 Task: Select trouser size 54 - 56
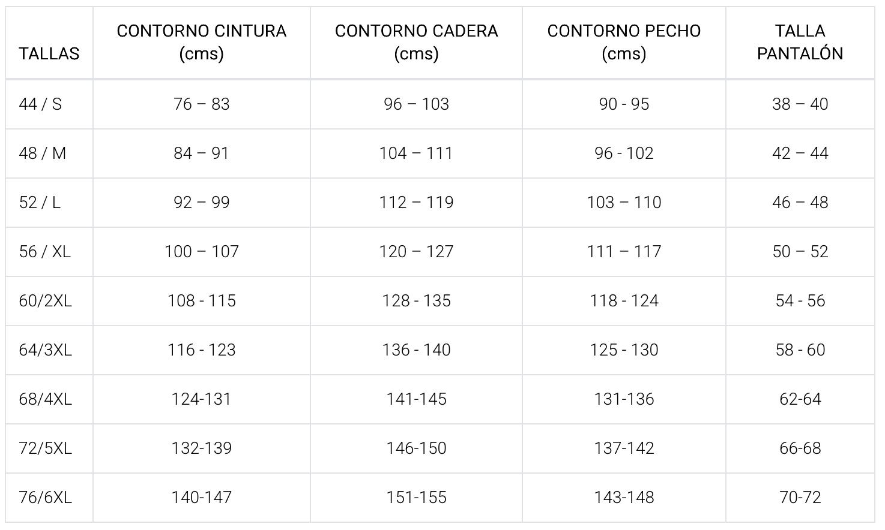point(800,300)
